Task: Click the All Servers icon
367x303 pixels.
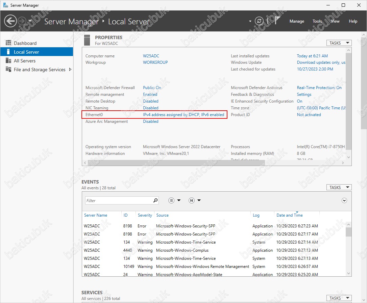Action: 8,60
